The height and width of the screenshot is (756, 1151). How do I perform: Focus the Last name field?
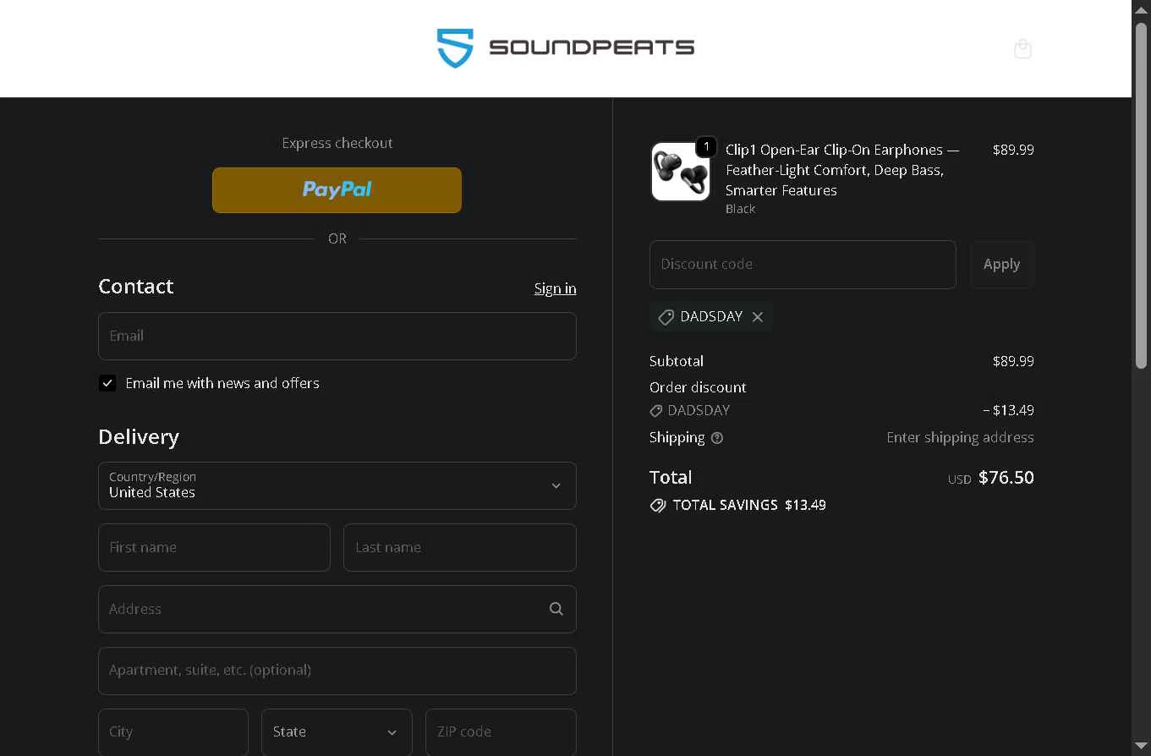460,547
